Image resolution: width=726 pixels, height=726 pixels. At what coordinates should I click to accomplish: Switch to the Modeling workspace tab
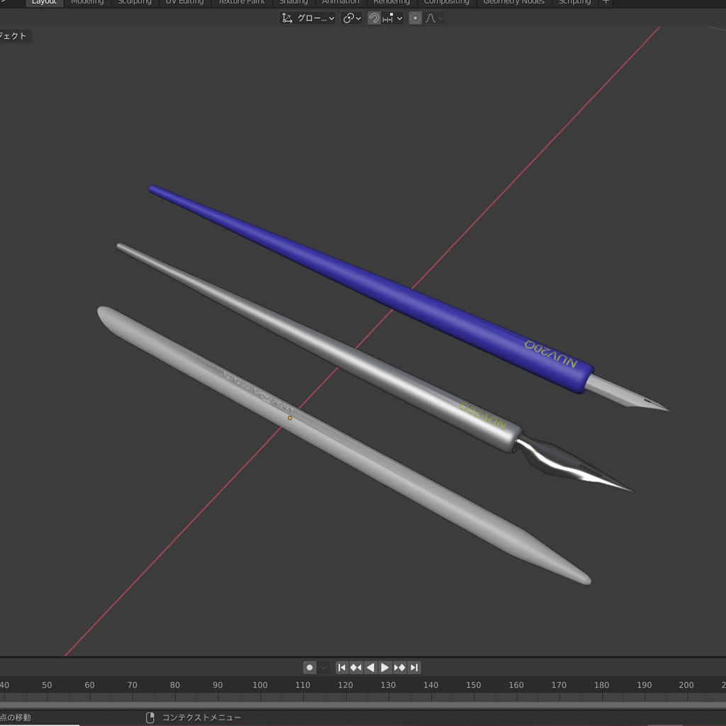tap(87, 2)
